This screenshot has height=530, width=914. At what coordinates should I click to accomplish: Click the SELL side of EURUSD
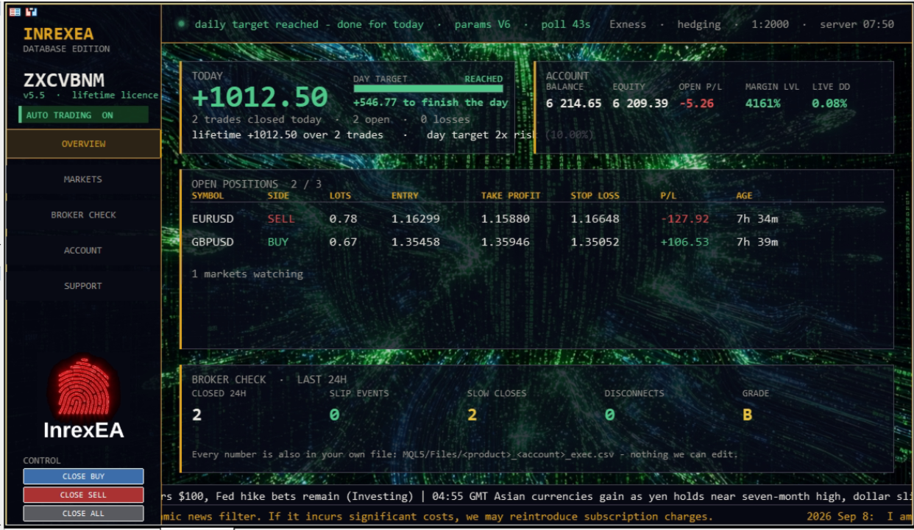click(280, 218)
